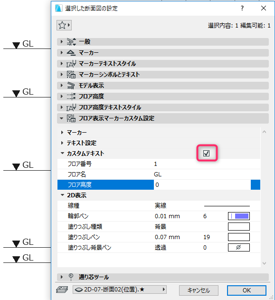Select the フロア高度 parameter row
Viewport: 275px width, 300px height.
[159, 184]
